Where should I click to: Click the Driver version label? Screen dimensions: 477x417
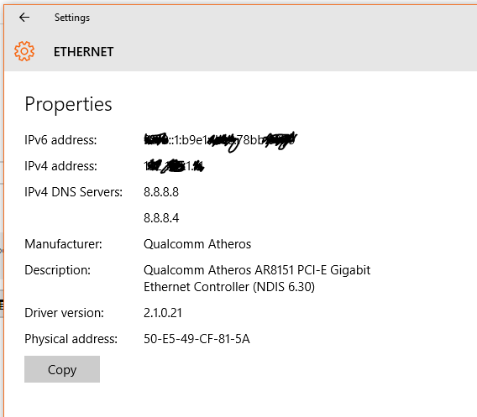[x=64, y=313]
